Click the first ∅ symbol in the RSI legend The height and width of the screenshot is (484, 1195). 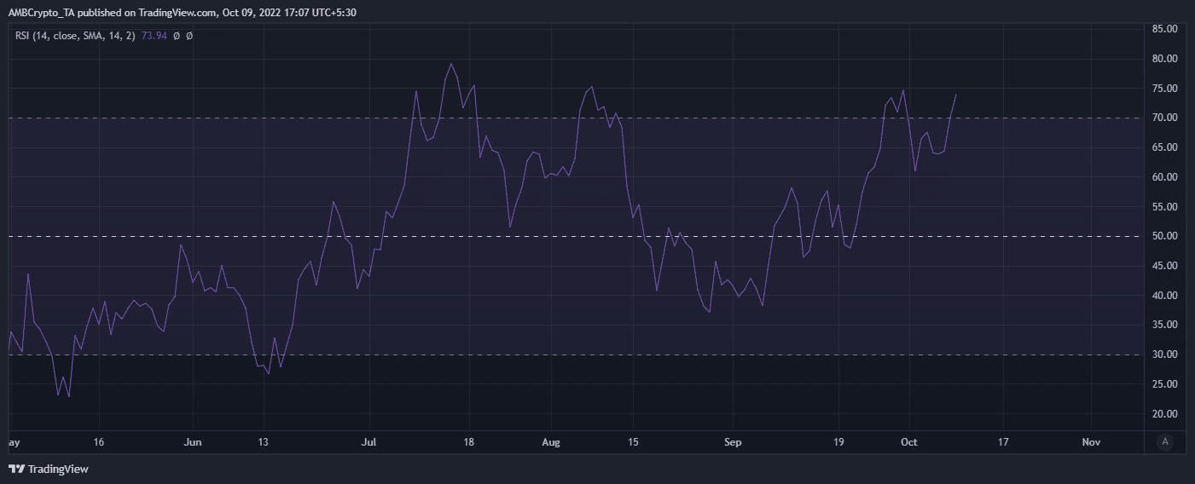[x=177, y=36]
